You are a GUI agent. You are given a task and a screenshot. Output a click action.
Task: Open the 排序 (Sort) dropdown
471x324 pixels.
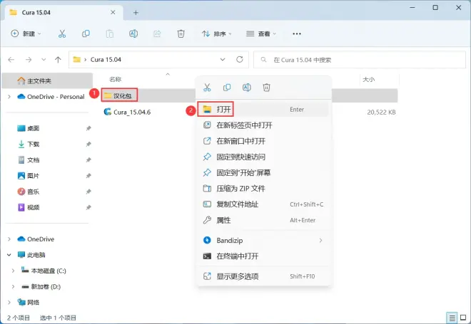tap(216, 33)
